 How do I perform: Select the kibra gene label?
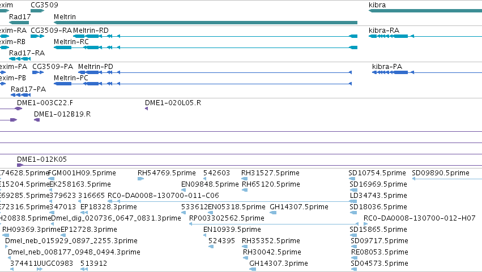tap(377, 5)
